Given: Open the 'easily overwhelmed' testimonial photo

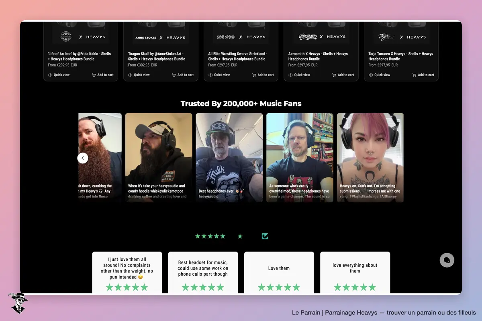Looking at the screenshot, I should point(300,157).
